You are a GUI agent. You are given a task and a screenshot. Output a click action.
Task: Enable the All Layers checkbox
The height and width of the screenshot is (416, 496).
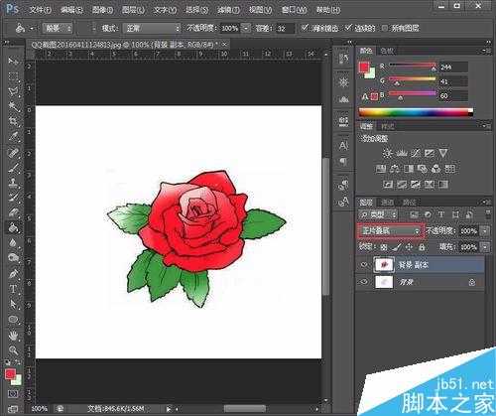385,28
